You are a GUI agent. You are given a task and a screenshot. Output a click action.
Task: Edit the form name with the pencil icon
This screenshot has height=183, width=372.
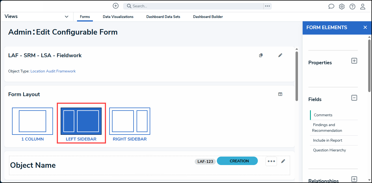click(x=280, y=55)
